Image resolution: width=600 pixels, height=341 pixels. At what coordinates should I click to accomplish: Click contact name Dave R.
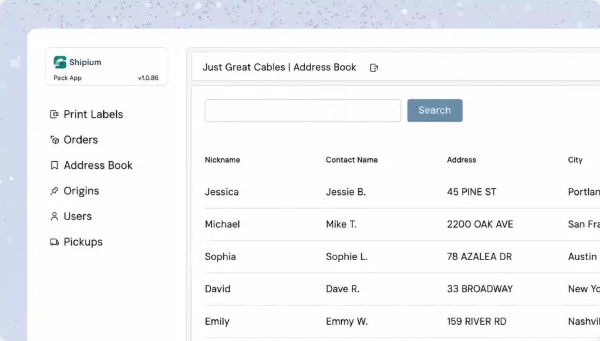point(342,288)
